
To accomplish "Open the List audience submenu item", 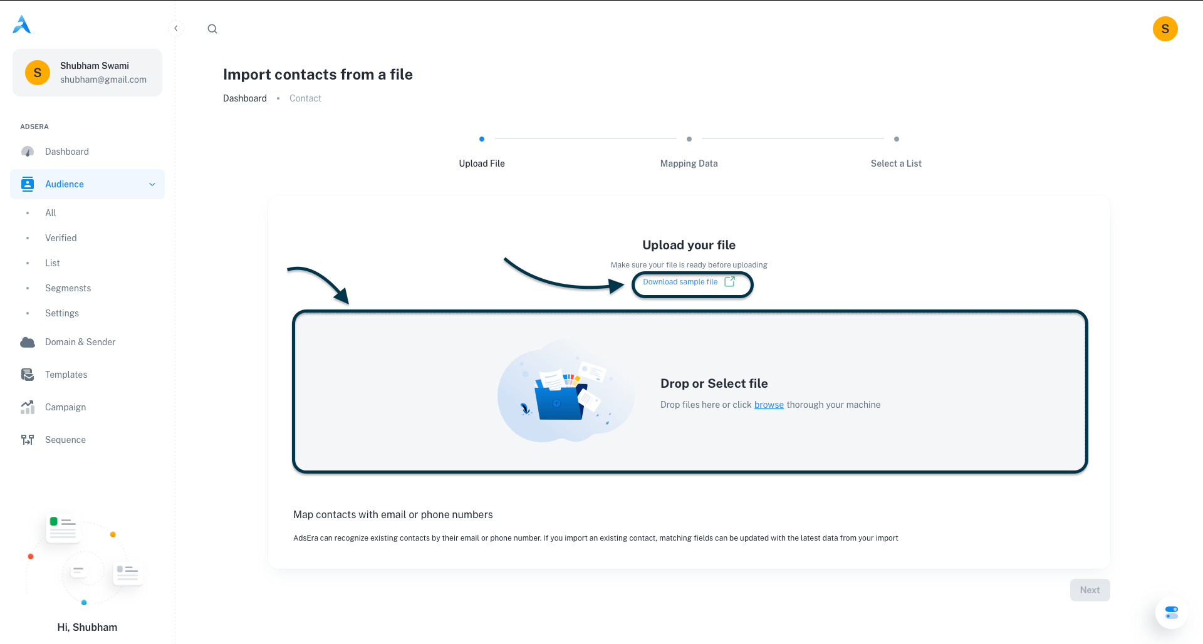I will [x=53, y=263].
